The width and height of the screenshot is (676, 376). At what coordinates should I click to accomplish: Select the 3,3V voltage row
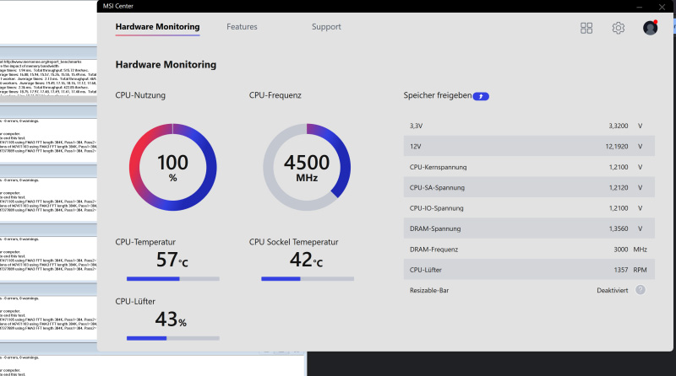click(529, 126)
